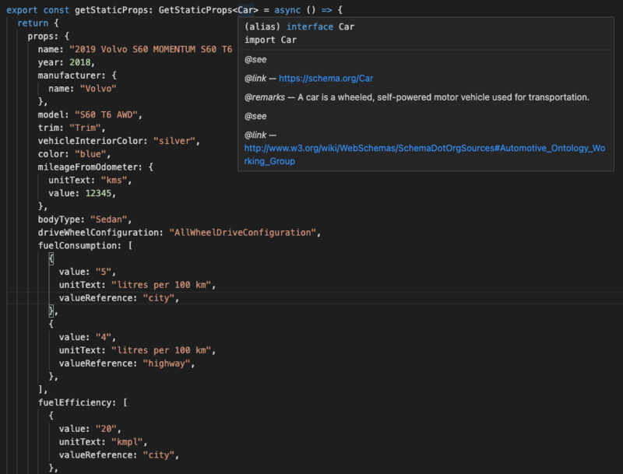
Task: Click the value 12345
Action: click(98, 193)
